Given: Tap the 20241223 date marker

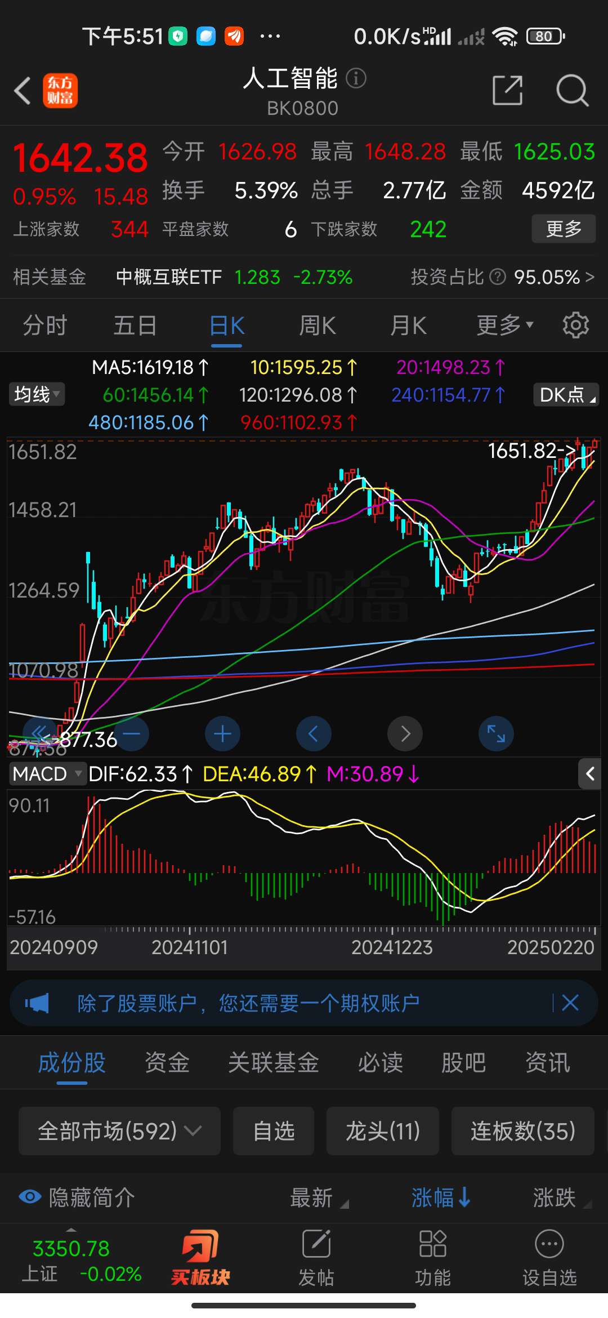Looking at the screenshot, I should (392, 947).
